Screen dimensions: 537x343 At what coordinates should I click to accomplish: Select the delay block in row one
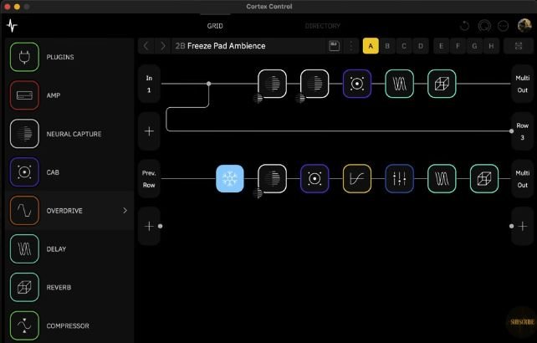click(399, 84)
